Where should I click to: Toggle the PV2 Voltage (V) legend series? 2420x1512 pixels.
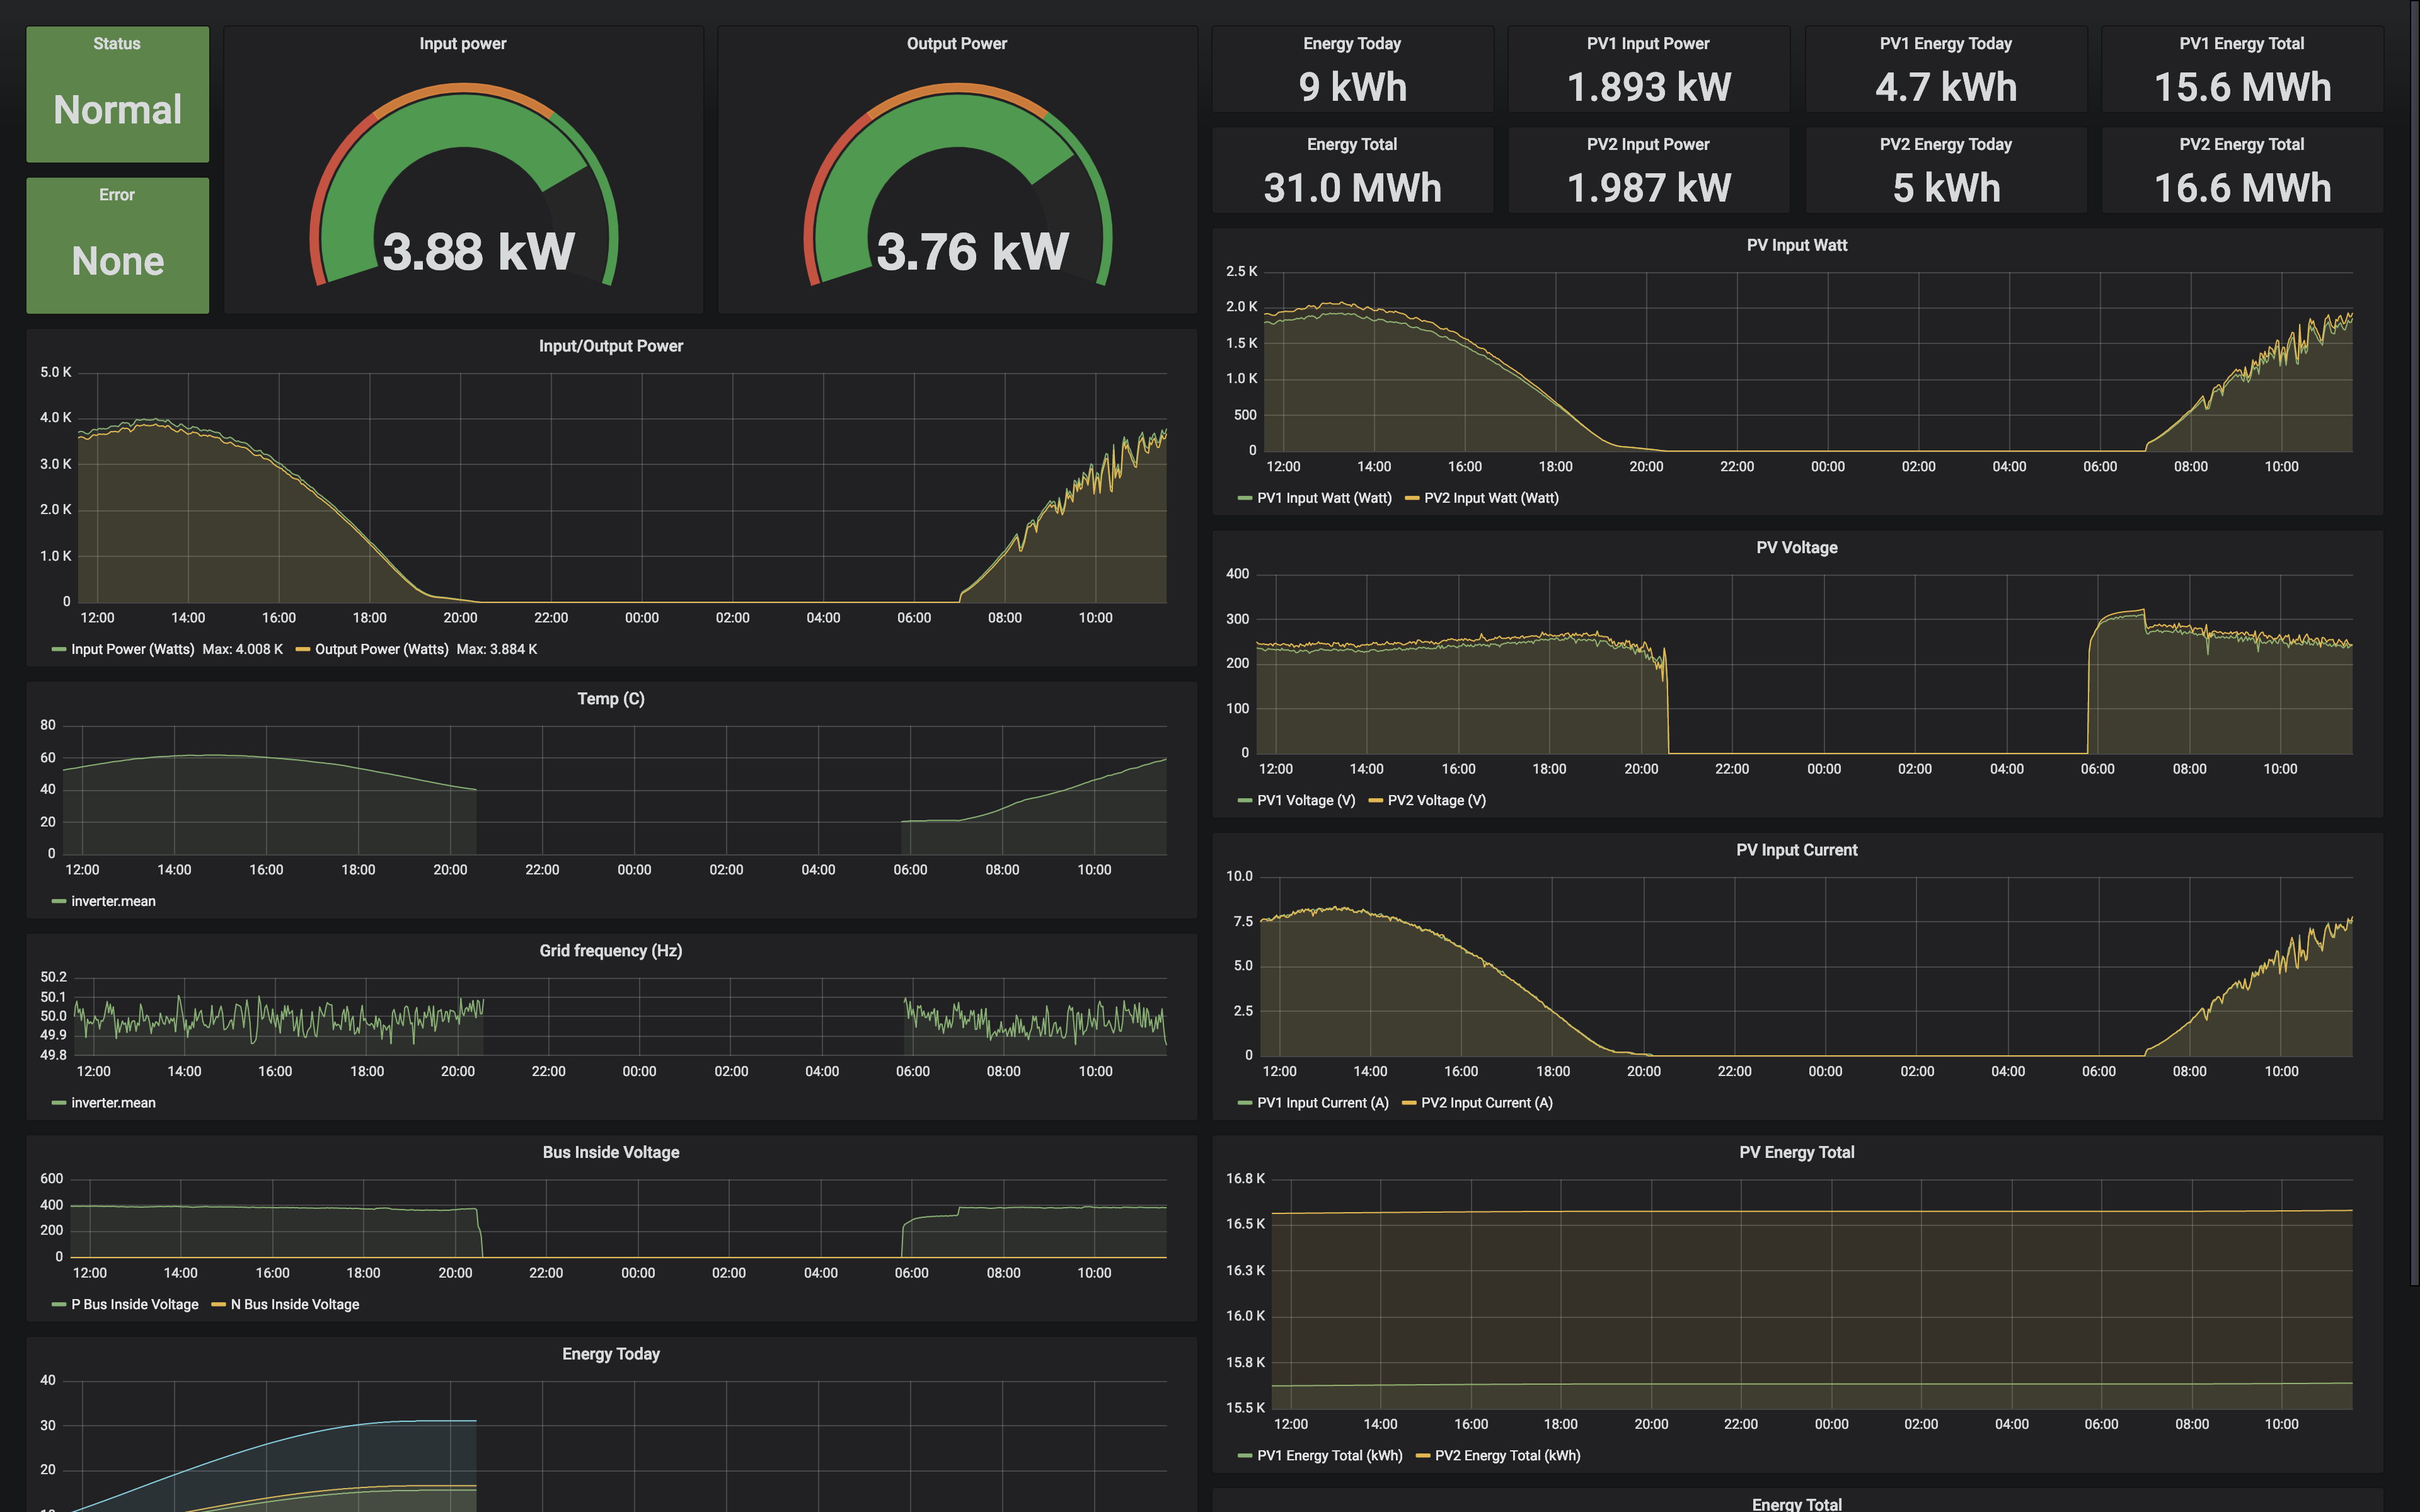(x=1436, y=801)
